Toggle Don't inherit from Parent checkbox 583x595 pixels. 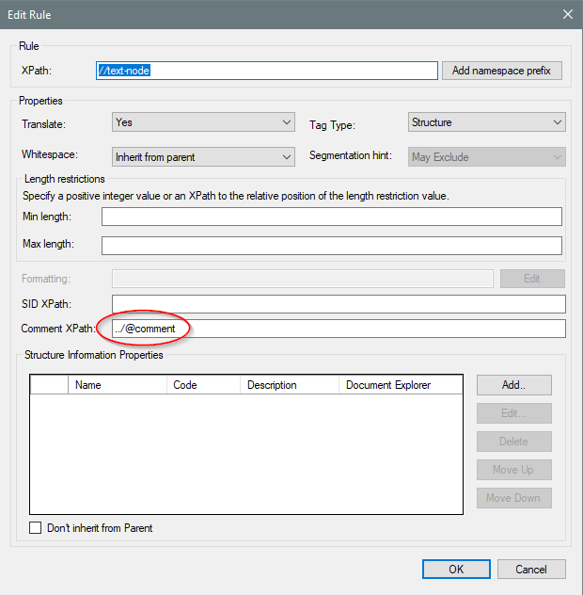[35, 528]
